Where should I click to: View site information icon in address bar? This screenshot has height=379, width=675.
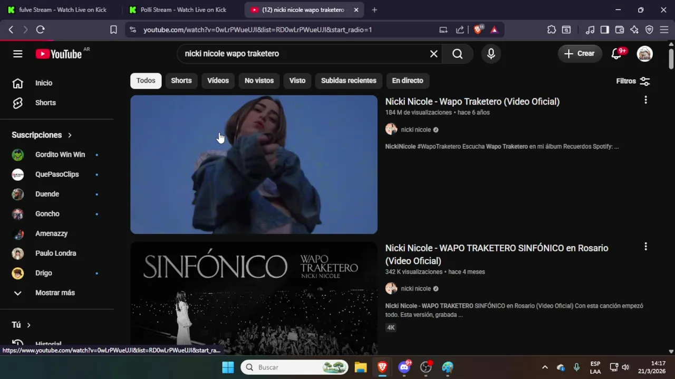coord(133,30)
